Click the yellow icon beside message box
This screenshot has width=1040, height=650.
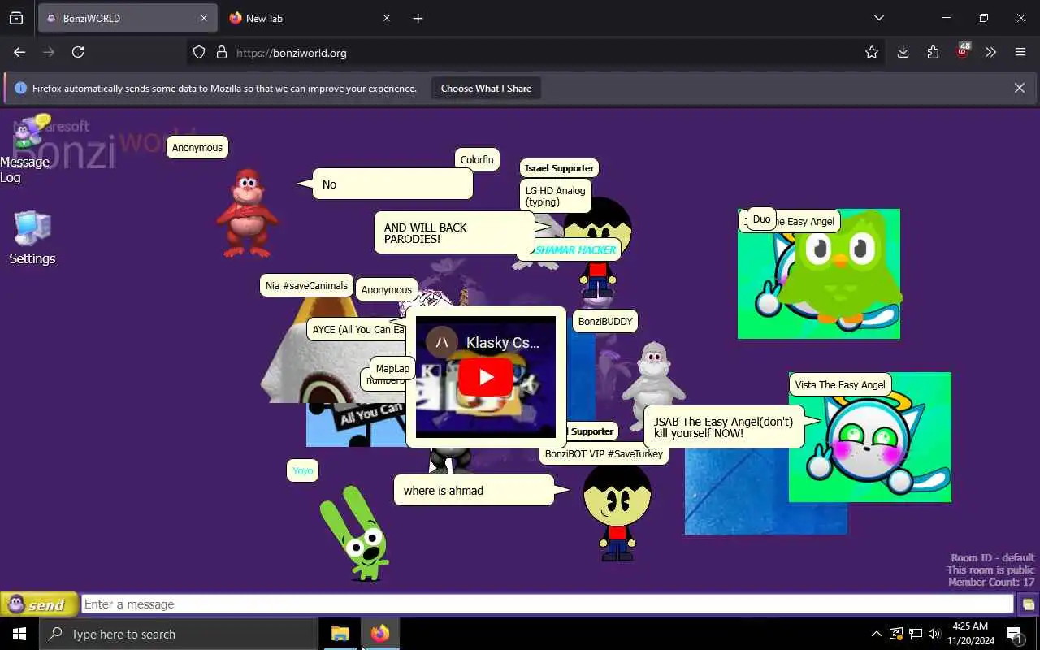pos(1028,604)
